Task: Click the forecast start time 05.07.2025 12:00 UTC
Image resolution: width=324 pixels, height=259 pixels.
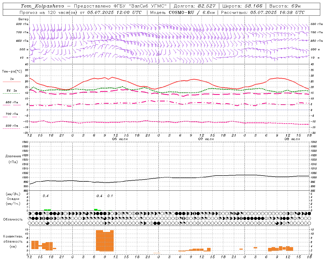Action: (114, 12)
